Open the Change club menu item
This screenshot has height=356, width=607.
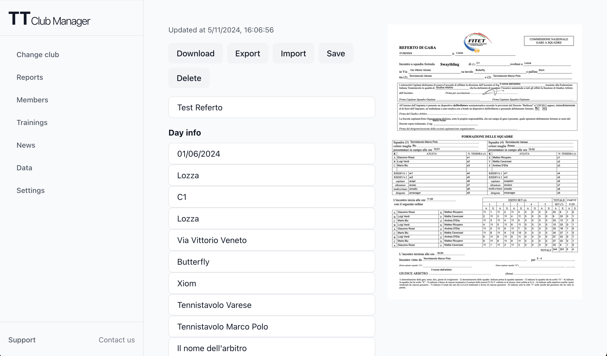[x=38, y=55]
